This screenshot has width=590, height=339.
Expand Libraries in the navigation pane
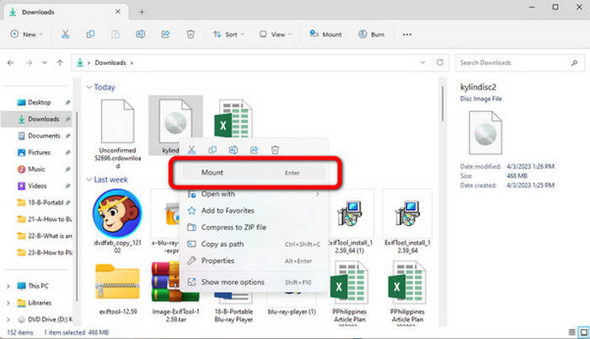pos(8,303)
